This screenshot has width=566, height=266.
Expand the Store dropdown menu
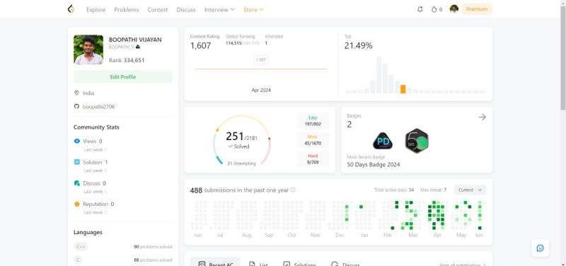point(253,10)
